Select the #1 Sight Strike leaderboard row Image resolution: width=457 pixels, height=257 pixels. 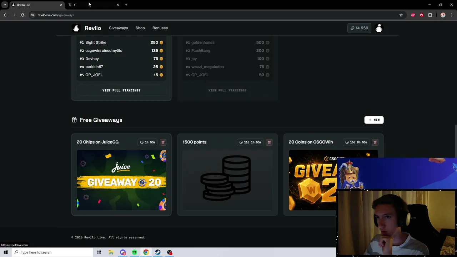pos(121,42)
